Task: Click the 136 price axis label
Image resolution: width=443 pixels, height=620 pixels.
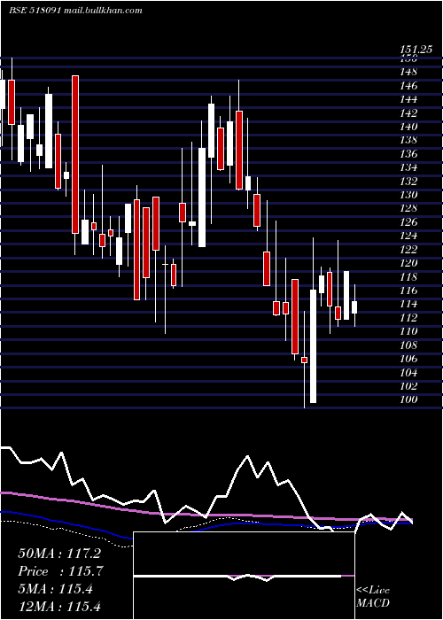Action: click(408, 154)
